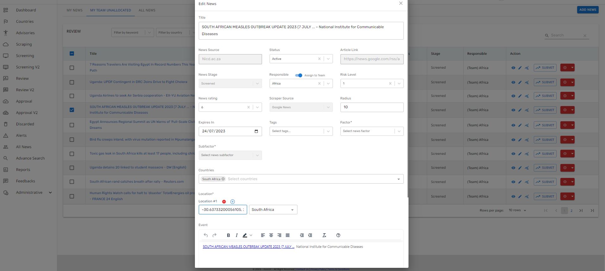Toggle the Assign to Team switch
Image resolution: width=605 pixels, height=271 pixels.
tap(298, 75)
